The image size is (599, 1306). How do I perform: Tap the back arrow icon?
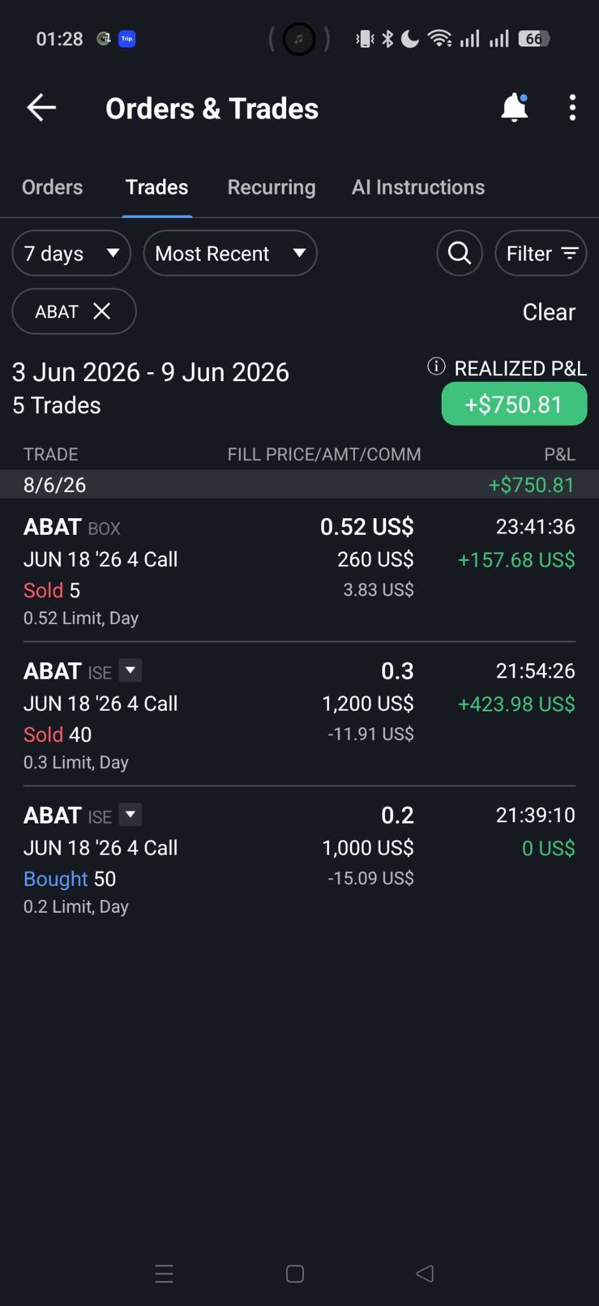click(41, 108)
